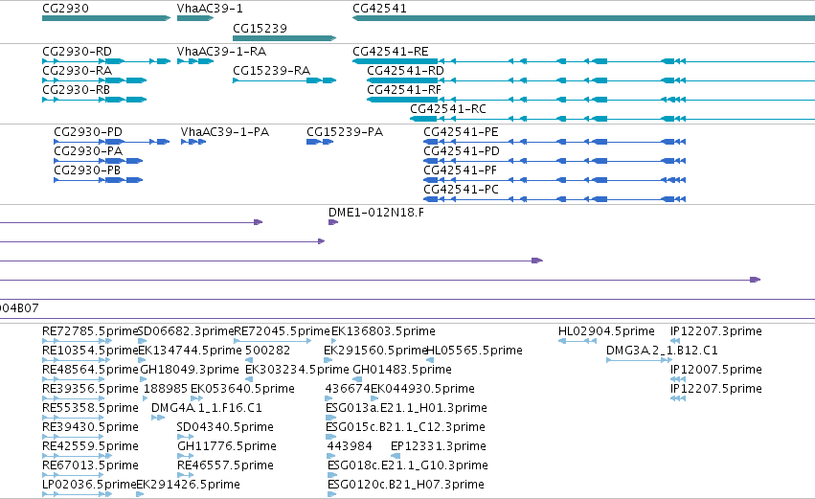Click the IP12207.5prime EST label
The image size is (815, 499).
coord(716,389)
